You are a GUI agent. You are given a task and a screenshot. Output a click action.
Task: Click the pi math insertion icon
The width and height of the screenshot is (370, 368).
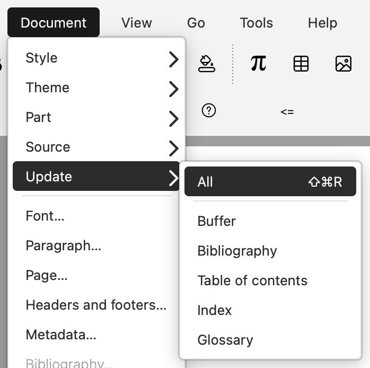click(258, 64)
